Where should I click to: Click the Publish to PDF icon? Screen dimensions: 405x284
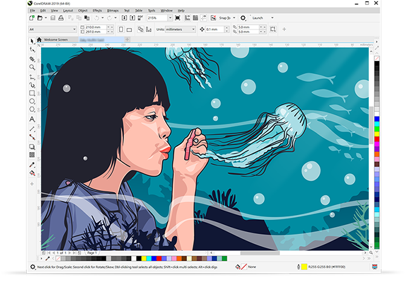click(x=140, y=18)
